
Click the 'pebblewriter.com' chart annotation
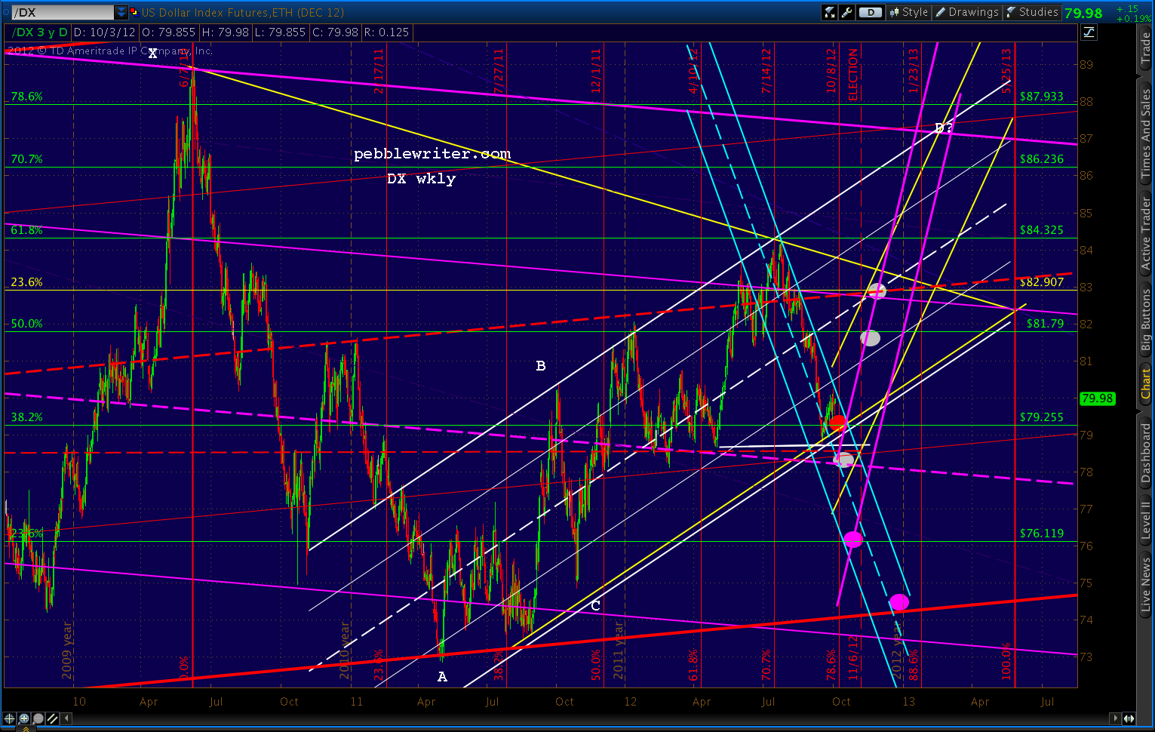(x=432, y=154)
